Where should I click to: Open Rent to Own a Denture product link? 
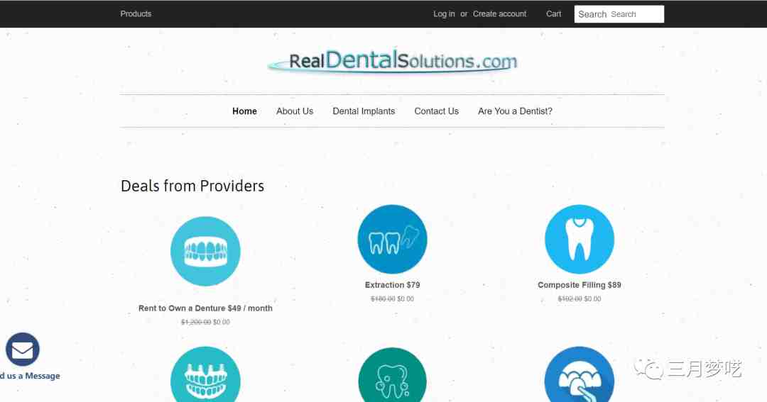[205, 308]
